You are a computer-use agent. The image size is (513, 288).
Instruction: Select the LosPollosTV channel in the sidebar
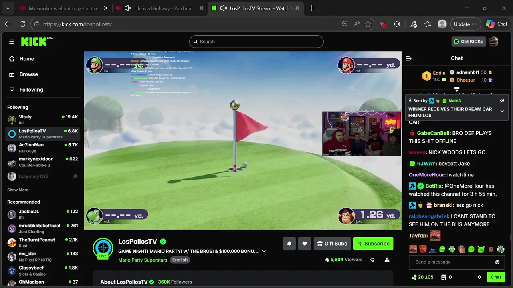pyautogui.click(x=42, y=134)
